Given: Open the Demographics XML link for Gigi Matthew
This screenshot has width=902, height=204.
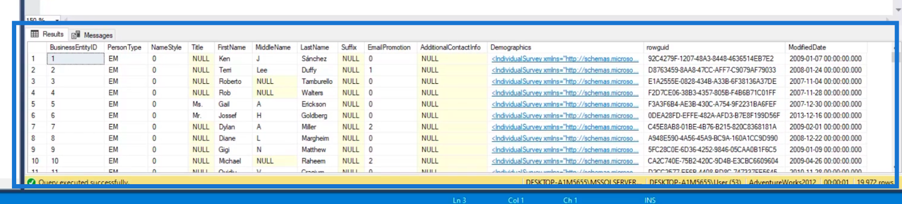Looking at the screenshot, I should coord(565,149).
